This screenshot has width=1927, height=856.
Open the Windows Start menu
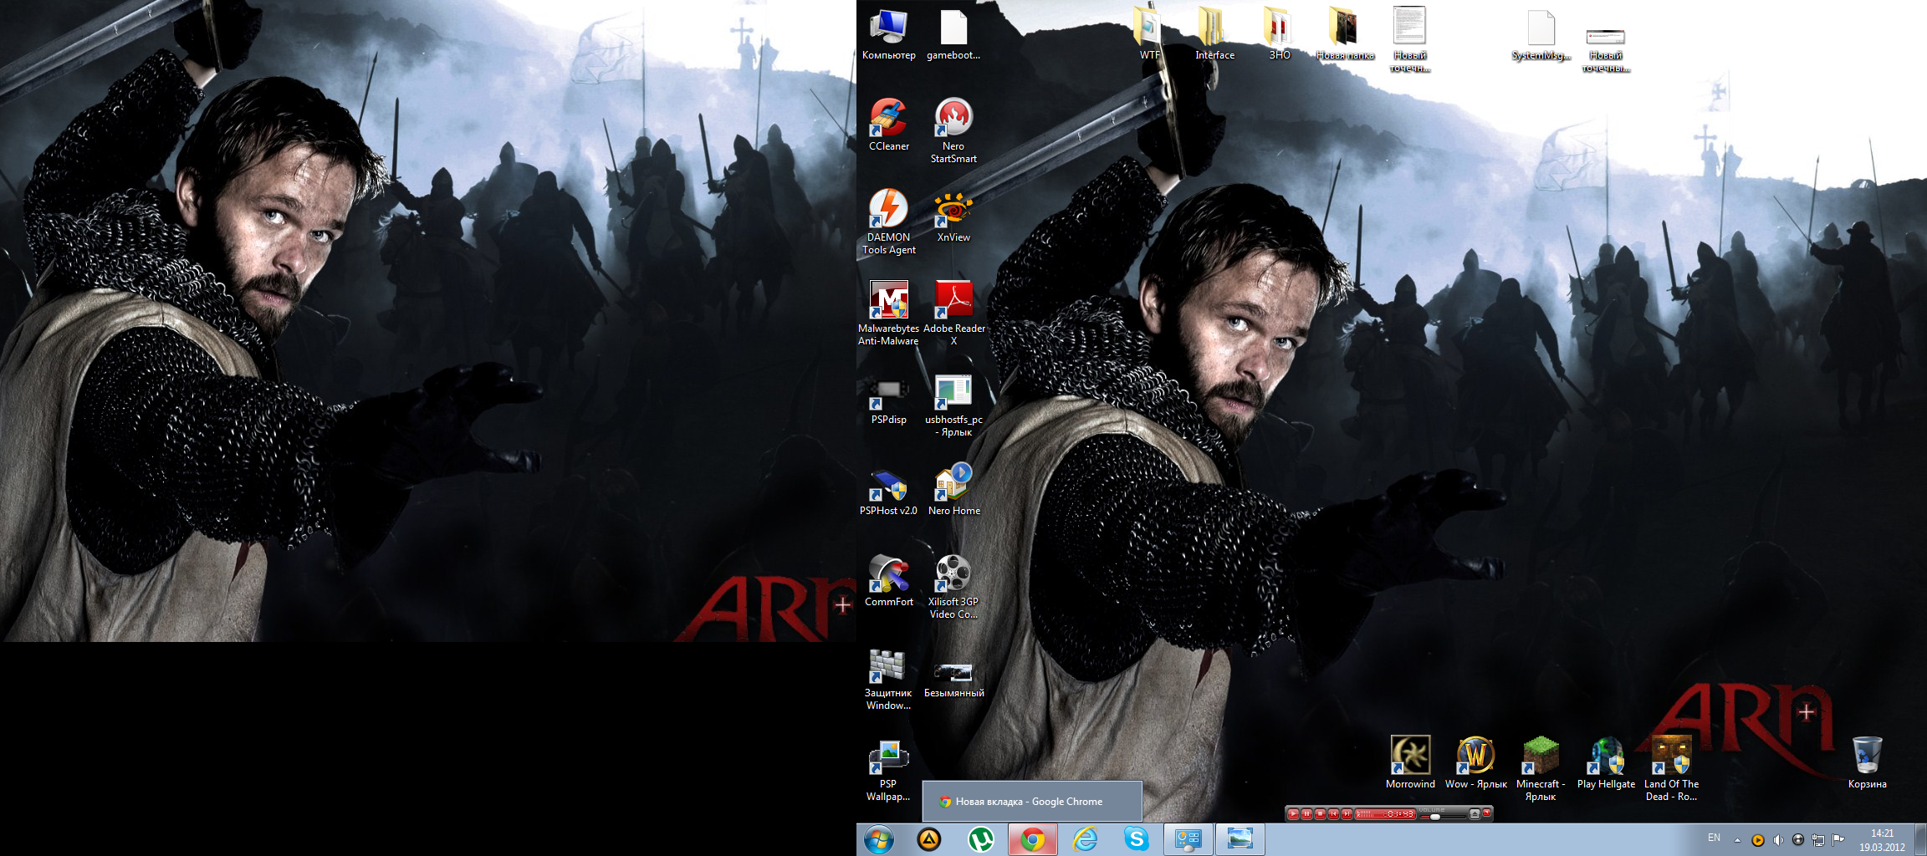878,839
